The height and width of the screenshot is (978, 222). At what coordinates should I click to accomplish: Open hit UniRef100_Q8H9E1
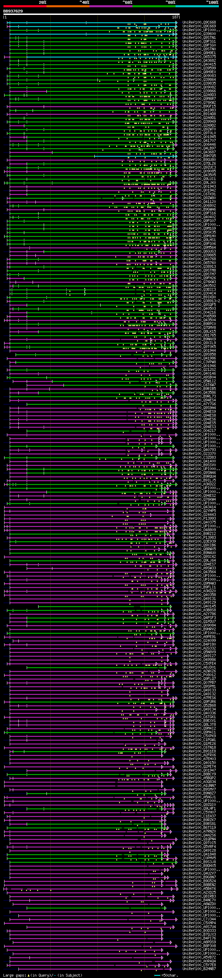click(x=199, y=53)
